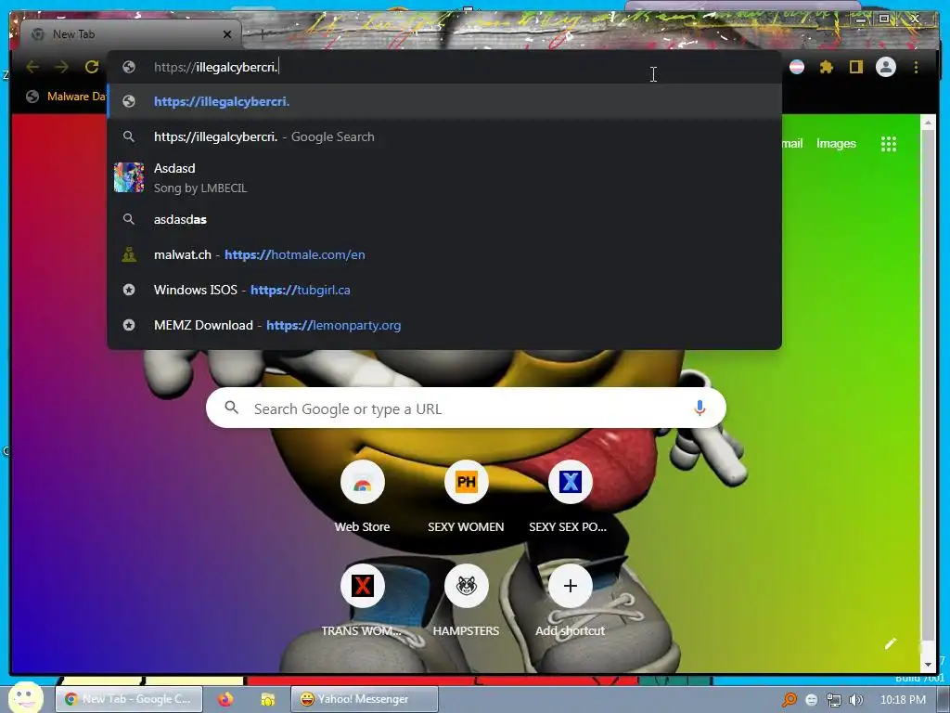Open a new tab with plus button
The image size is (950, 713).
tap(262, 34)
